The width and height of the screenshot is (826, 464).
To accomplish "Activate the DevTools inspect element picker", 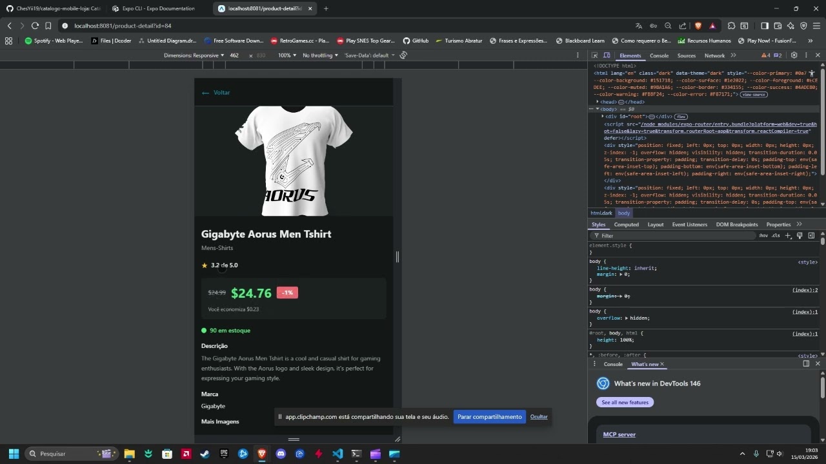I will [x=595, y=55].
